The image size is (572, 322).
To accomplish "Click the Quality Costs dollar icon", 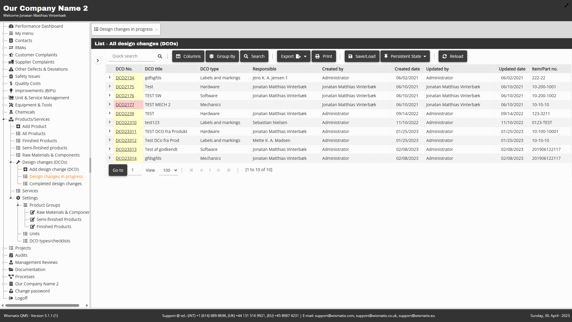I will (x=11, y=83).
